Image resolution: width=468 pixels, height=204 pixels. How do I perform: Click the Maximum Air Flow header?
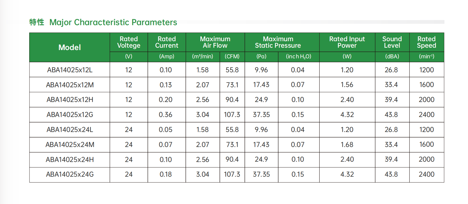215,42
